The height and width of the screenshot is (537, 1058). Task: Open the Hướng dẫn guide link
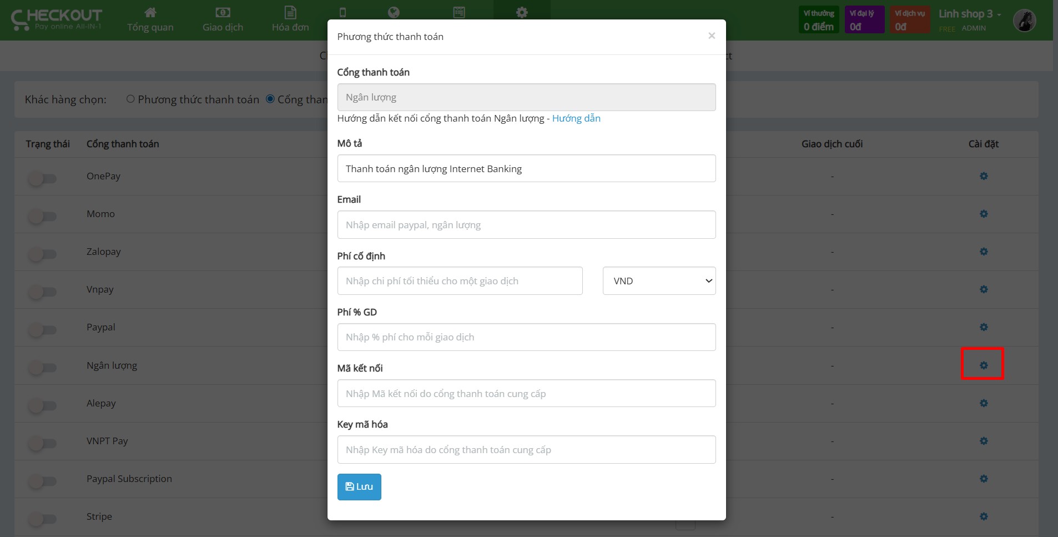point(576,118)
